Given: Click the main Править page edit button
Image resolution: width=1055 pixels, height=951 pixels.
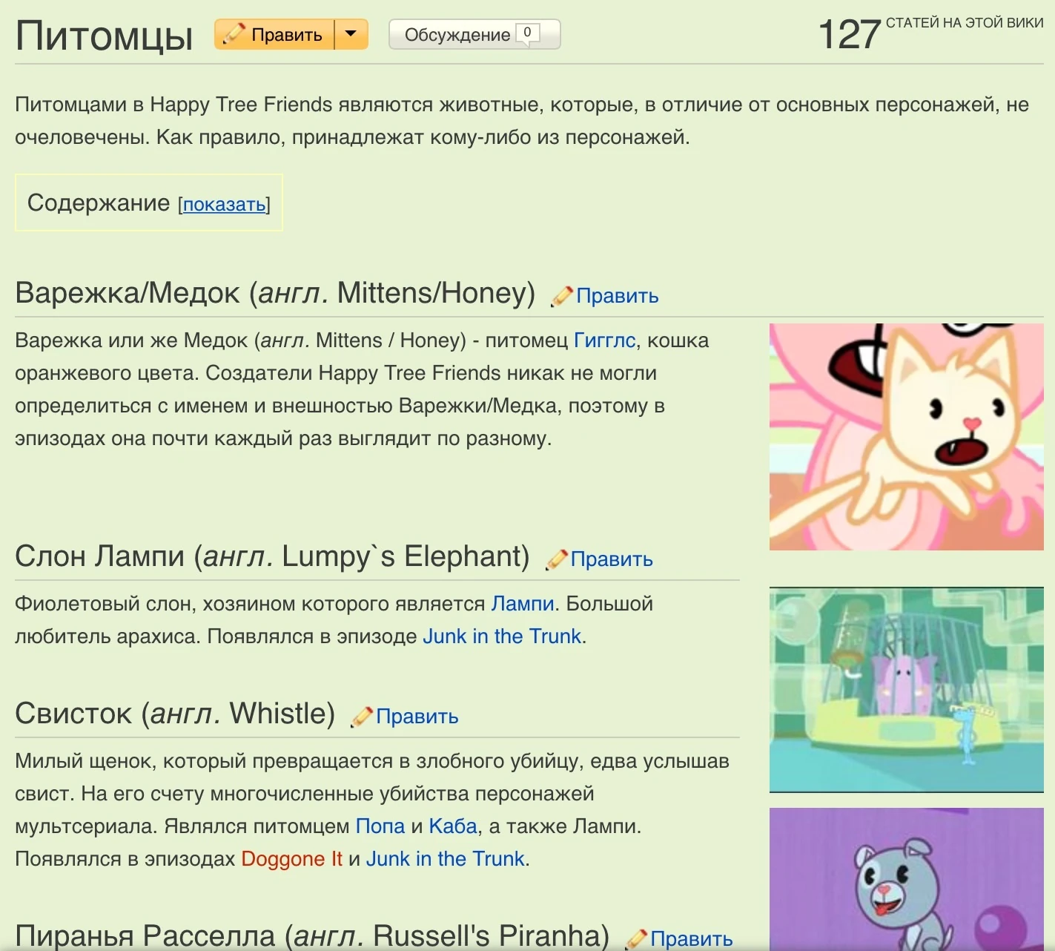Looking at the screenshot, I should pyautogui.click(x=274, y=35).
